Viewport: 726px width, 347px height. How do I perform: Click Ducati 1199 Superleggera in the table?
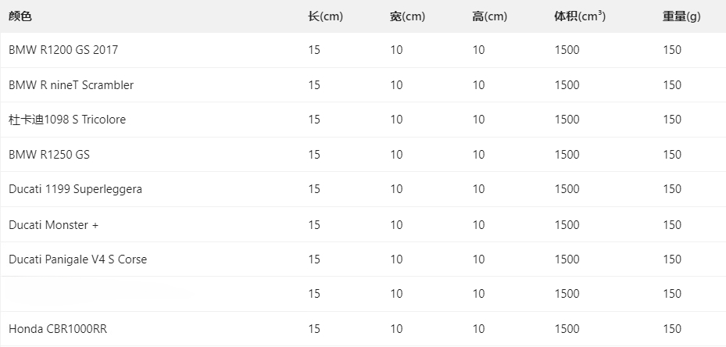(x=75, y=189)
